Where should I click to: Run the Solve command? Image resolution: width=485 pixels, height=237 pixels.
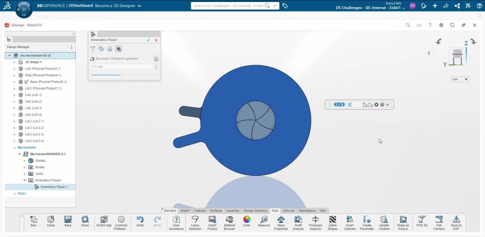(x=85, y=221)
